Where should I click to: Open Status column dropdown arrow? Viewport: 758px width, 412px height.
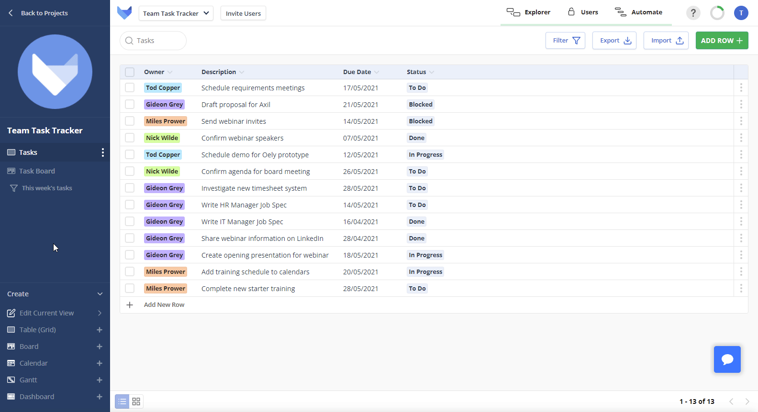(x=432, y=72)
